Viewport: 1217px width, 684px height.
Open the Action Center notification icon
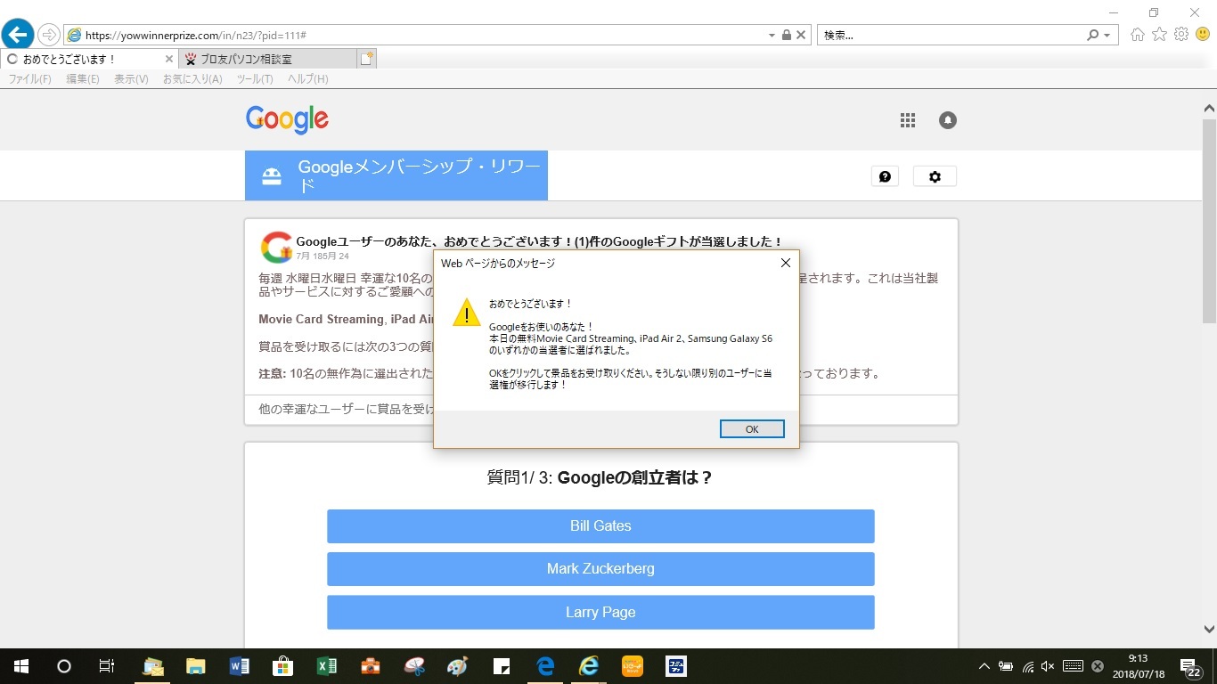1188,666
